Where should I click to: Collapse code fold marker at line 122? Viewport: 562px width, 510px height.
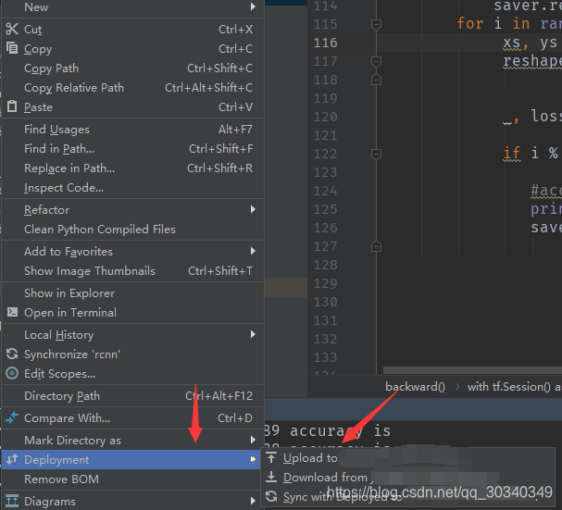pyautogui.click(x=376, y=154)
